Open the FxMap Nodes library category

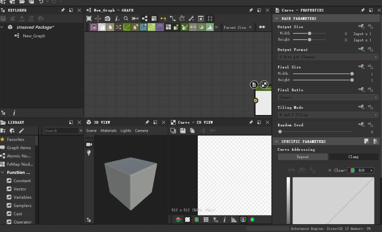pos(20,164)
